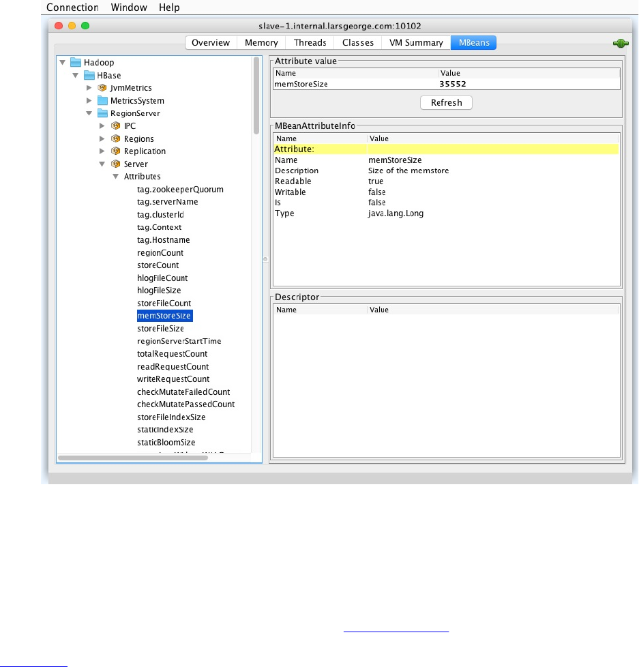
Task: Collapse the HBase tree node
Action: (76, 75)
